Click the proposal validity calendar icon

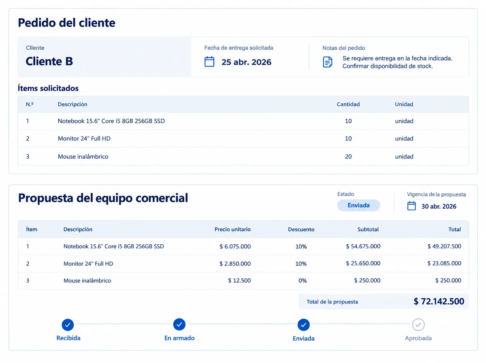tap(411, 206)
